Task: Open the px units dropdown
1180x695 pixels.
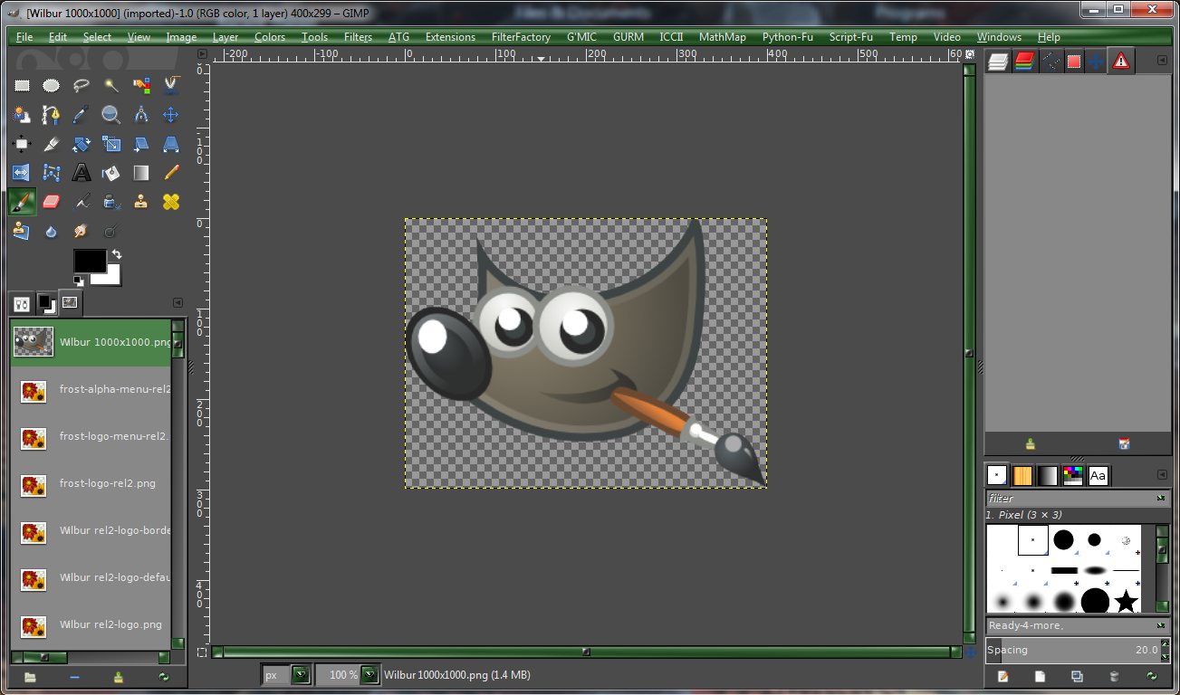Action: point(301,674)
